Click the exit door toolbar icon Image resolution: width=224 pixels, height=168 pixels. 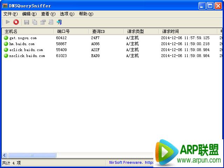(59, 22)
